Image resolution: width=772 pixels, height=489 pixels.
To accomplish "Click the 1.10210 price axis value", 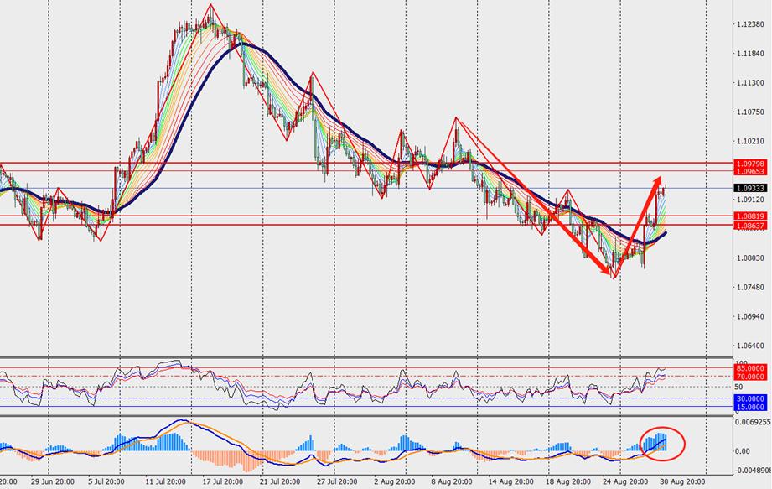I will pyautogui.click(x=751, y=142).
